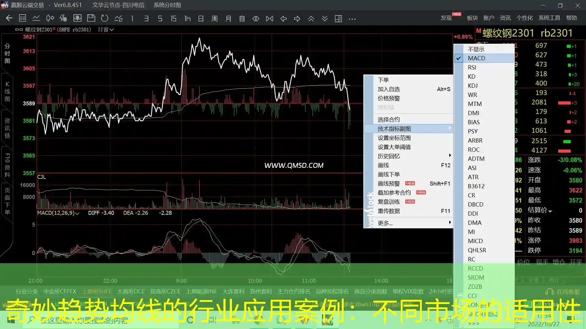Switch to time-sharing line chart icon
Screen dimensions: 586x329
[36, 18]
